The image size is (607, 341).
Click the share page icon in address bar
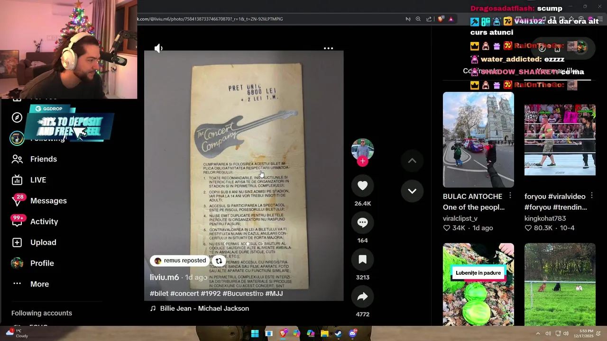429,19
